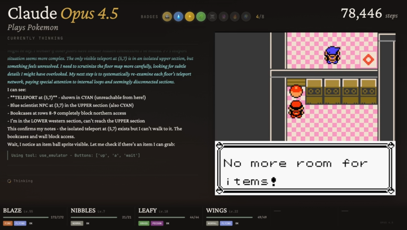Click NIBBLES' NORMAL type tag
Viewport: 407px width, 230px height.
click(77, 223)
